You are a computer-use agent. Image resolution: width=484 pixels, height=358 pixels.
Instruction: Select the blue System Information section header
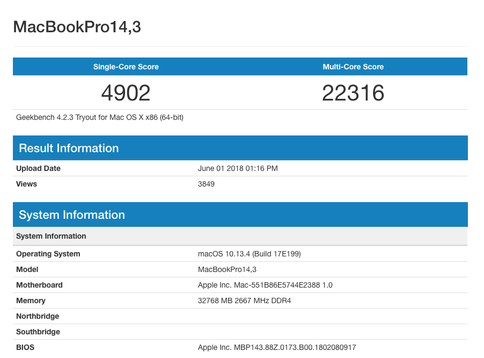click(240, 214)
